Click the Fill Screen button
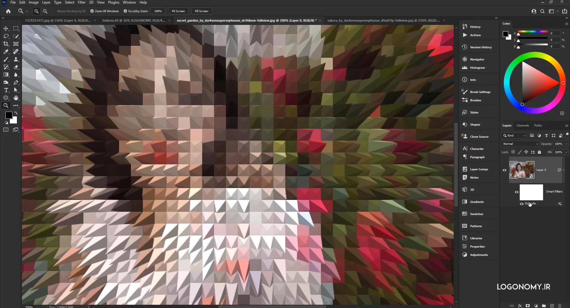 [202, 11]
